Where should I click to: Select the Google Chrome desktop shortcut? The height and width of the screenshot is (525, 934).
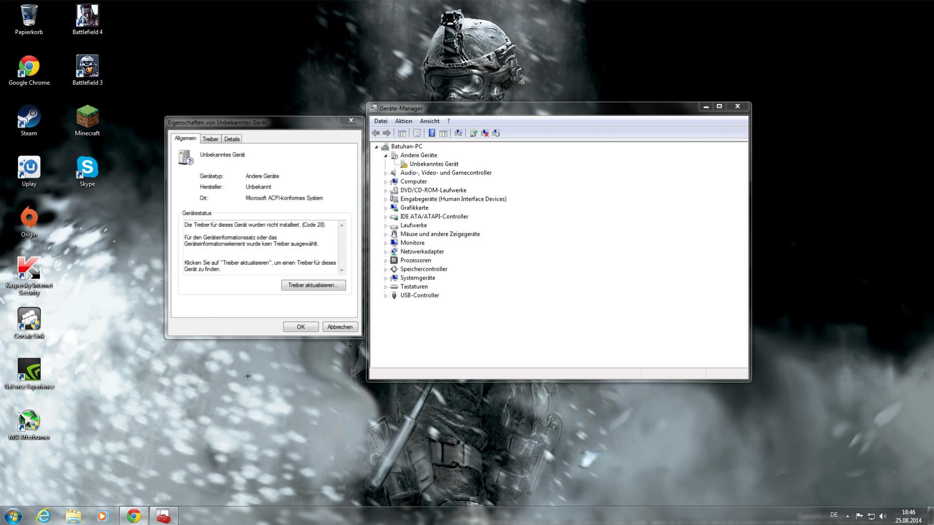[29, 71]
